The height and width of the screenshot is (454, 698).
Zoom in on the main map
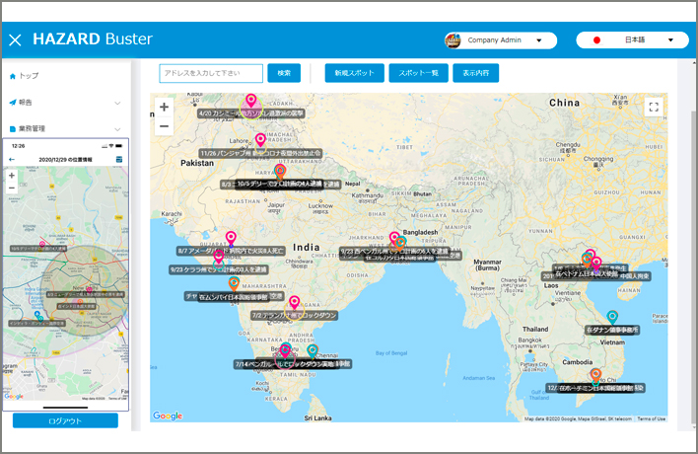pyautogui.click(x=164, y=107)
